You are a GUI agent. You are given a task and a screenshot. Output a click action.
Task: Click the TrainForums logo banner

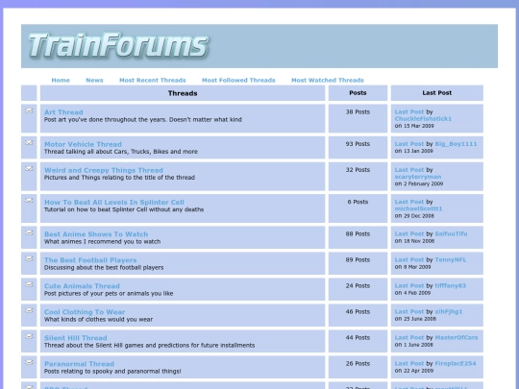tap(259, 46)
